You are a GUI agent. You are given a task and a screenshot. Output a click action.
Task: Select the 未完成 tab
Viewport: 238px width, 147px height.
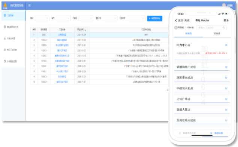[x=189, y=33]
